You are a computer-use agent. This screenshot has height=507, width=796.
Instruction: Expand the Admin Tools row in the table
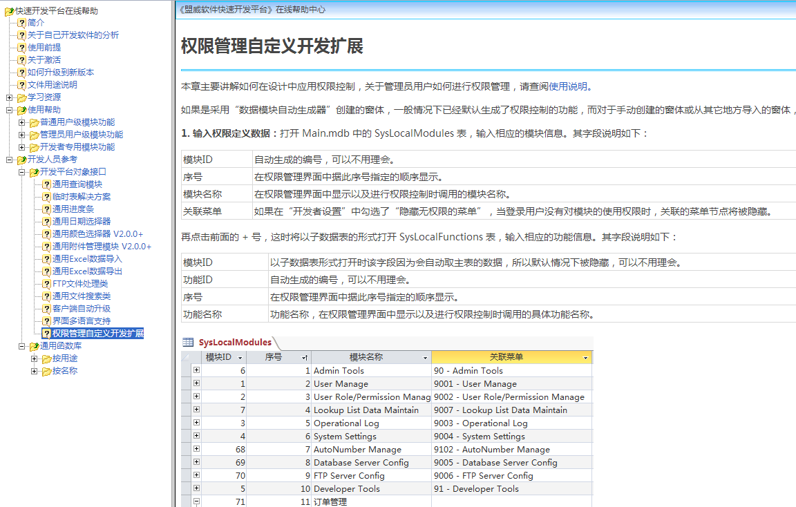click(x=196, y=370)
